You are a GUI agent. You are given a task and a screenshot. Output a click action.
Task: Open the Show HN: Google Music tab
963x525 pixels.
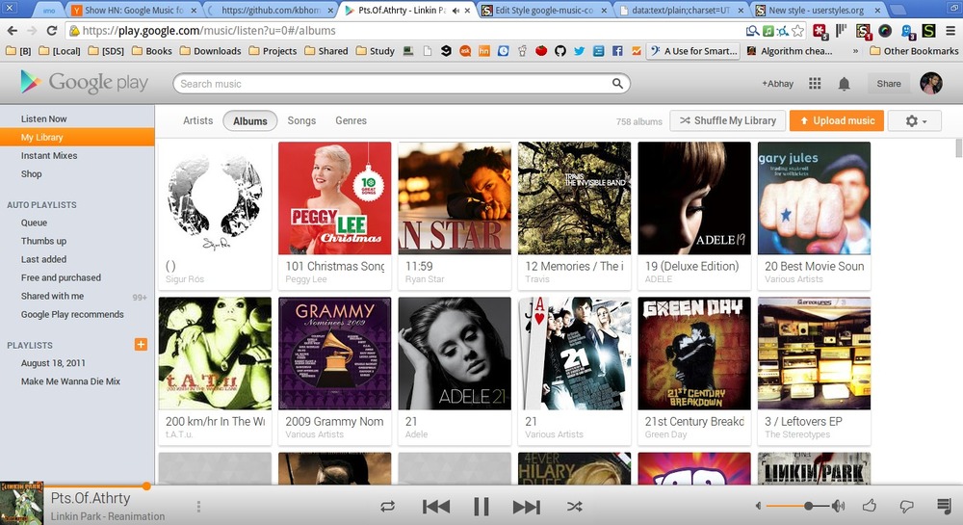134,10
